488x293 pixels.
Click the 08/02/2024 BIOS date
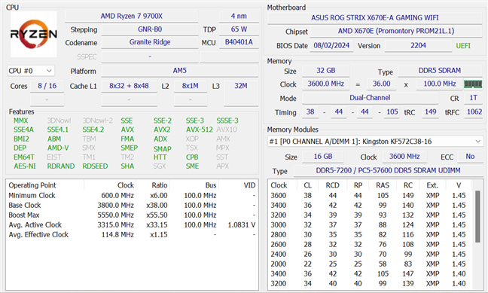331,46
